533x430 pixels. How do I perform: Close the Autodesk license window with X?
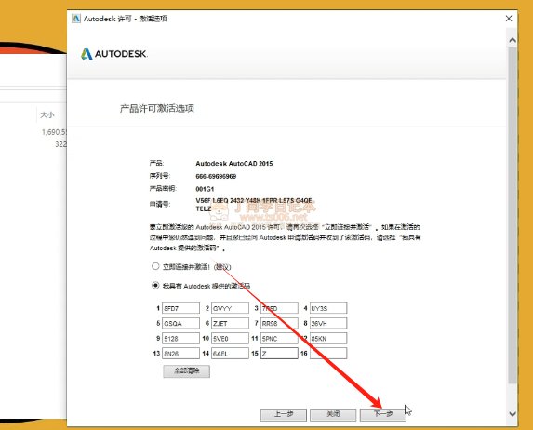tap(509, 19)
